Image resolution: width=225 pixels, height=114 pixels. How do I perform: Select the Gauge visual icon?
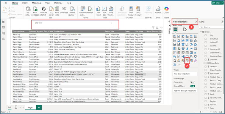point(191,49)
